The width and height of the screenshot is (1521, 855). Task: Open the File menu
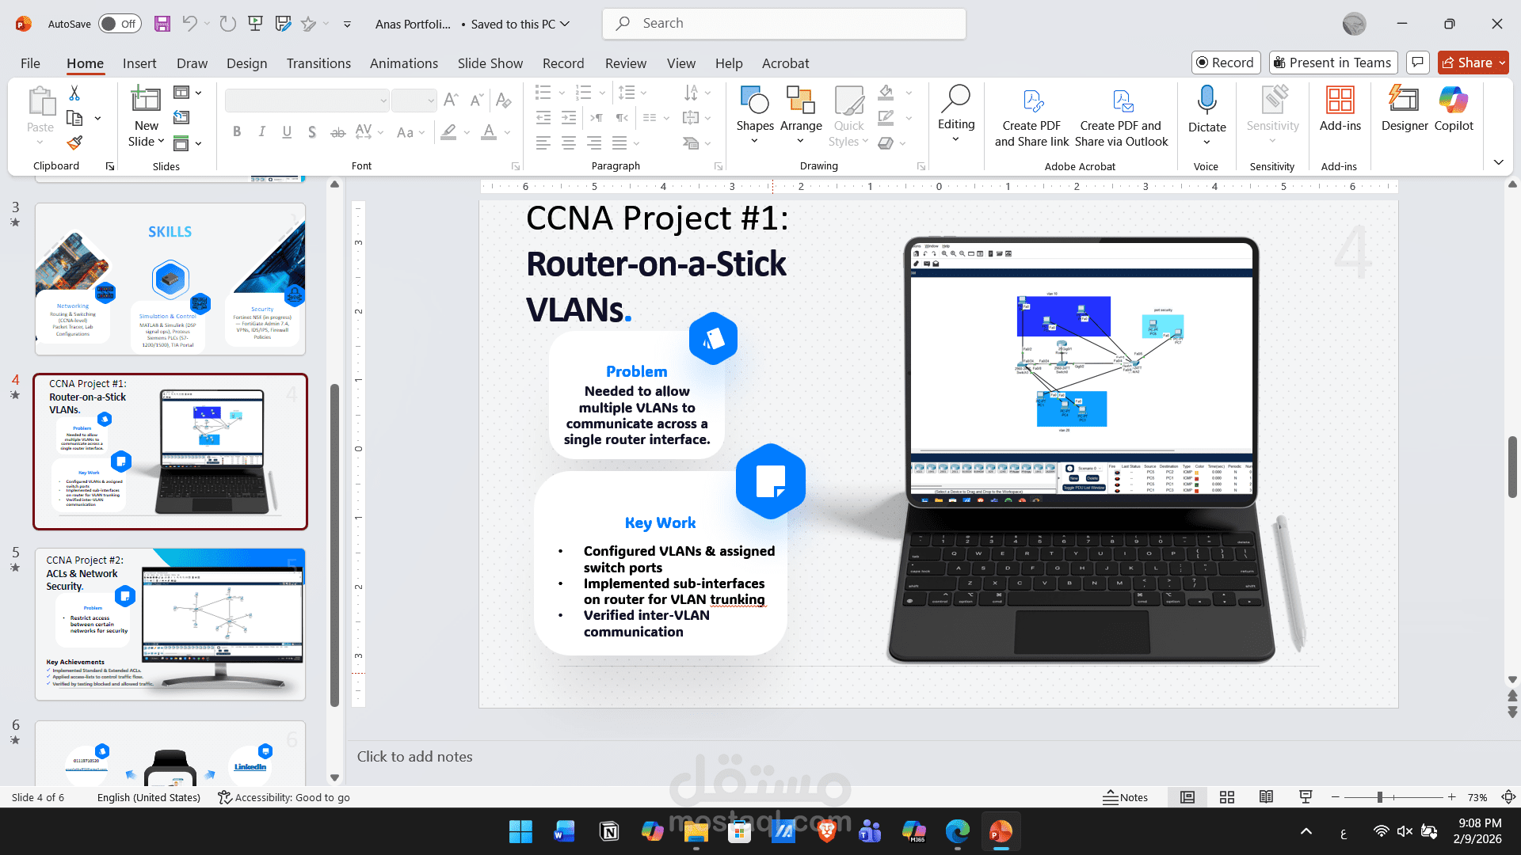pyautogui.click(x=30, y=63)
